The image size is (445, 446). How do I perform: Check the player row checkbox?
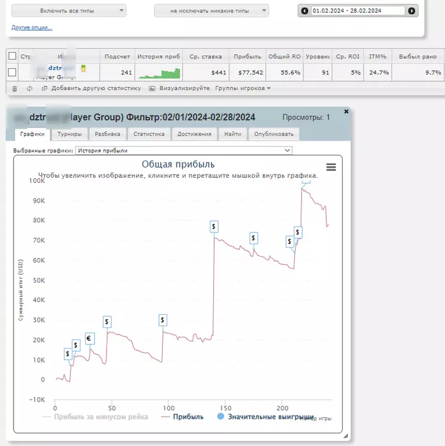(x=12, y=72)
